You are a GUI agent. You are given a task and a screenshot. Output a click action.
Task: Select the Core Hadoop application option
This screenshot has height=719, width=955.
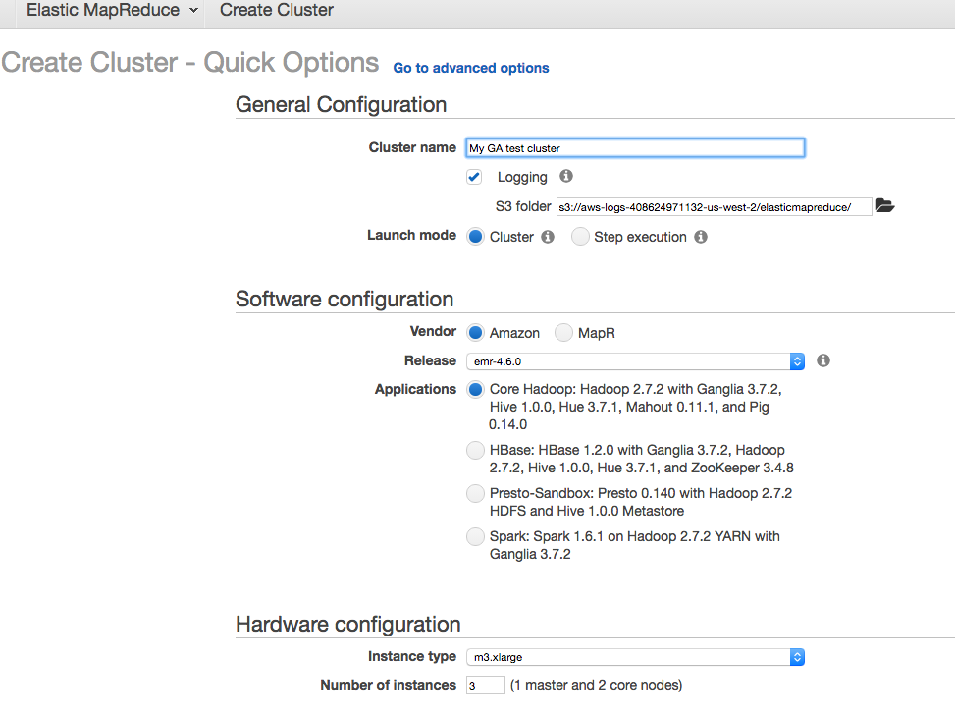coord(475,390)
